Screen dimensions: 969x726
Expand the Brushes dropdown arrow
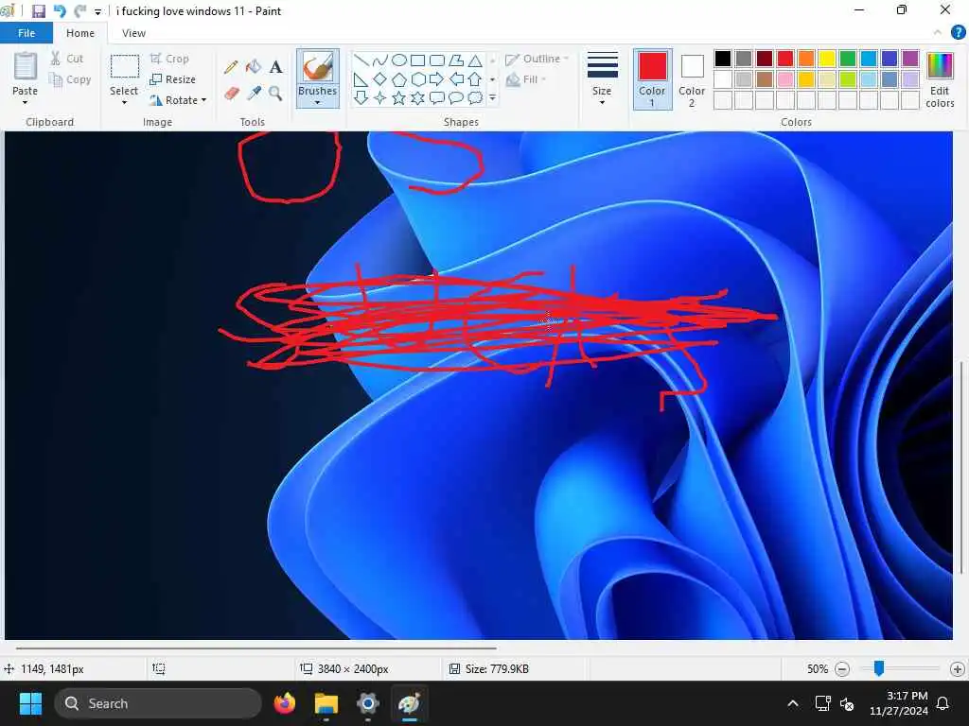coord(317,102)
